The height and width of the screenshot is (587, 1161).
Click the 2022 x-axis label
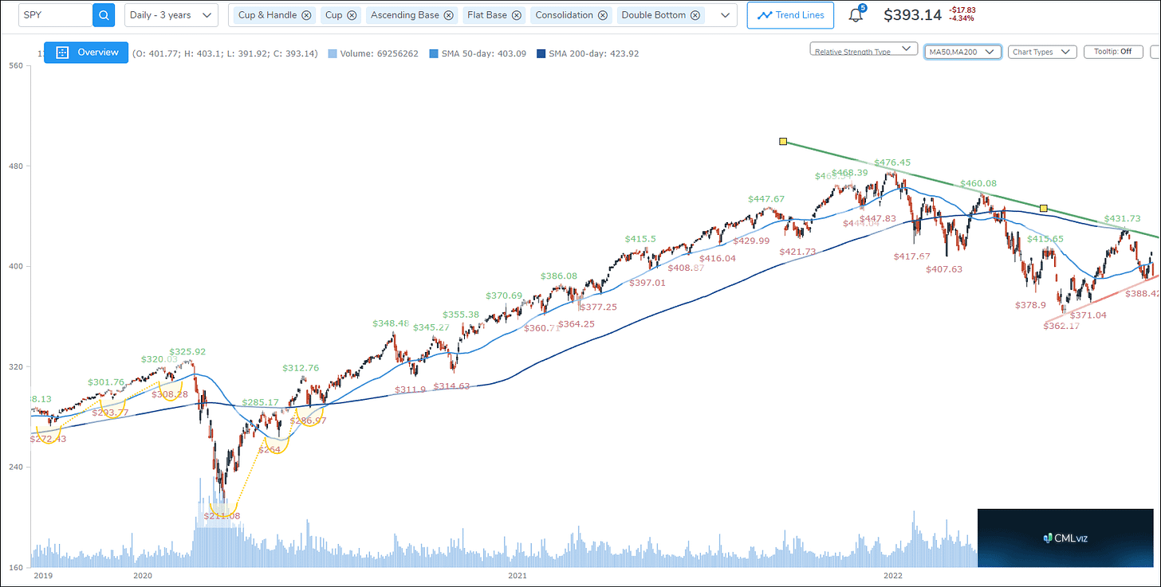[x=892, y=574]
